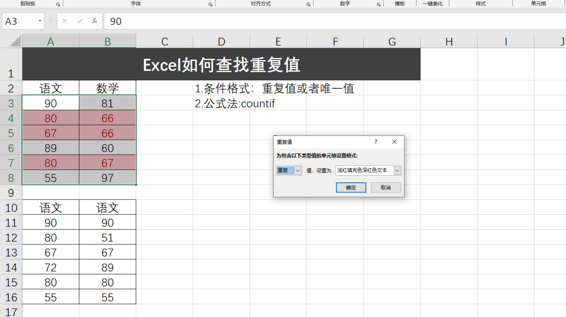Click the formula bar confirm checkmark icon
Screen dimensions: 566x317
80,21
